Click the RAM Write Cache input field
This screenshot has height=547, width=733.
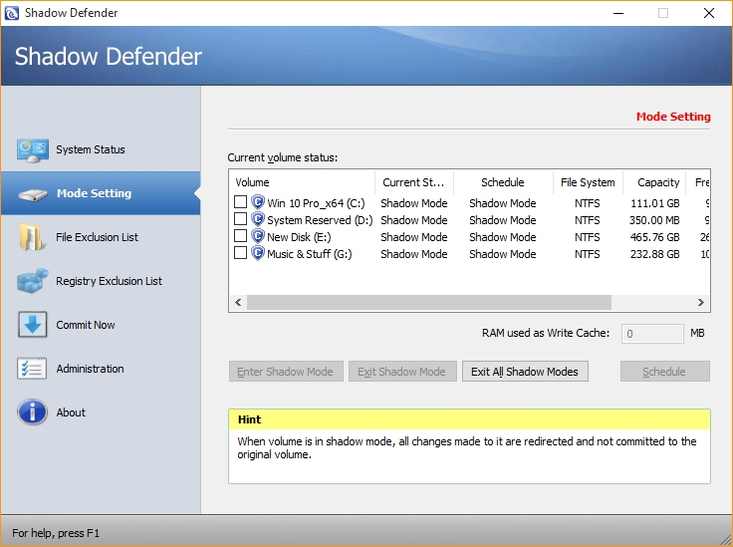[x=652, y=334]
